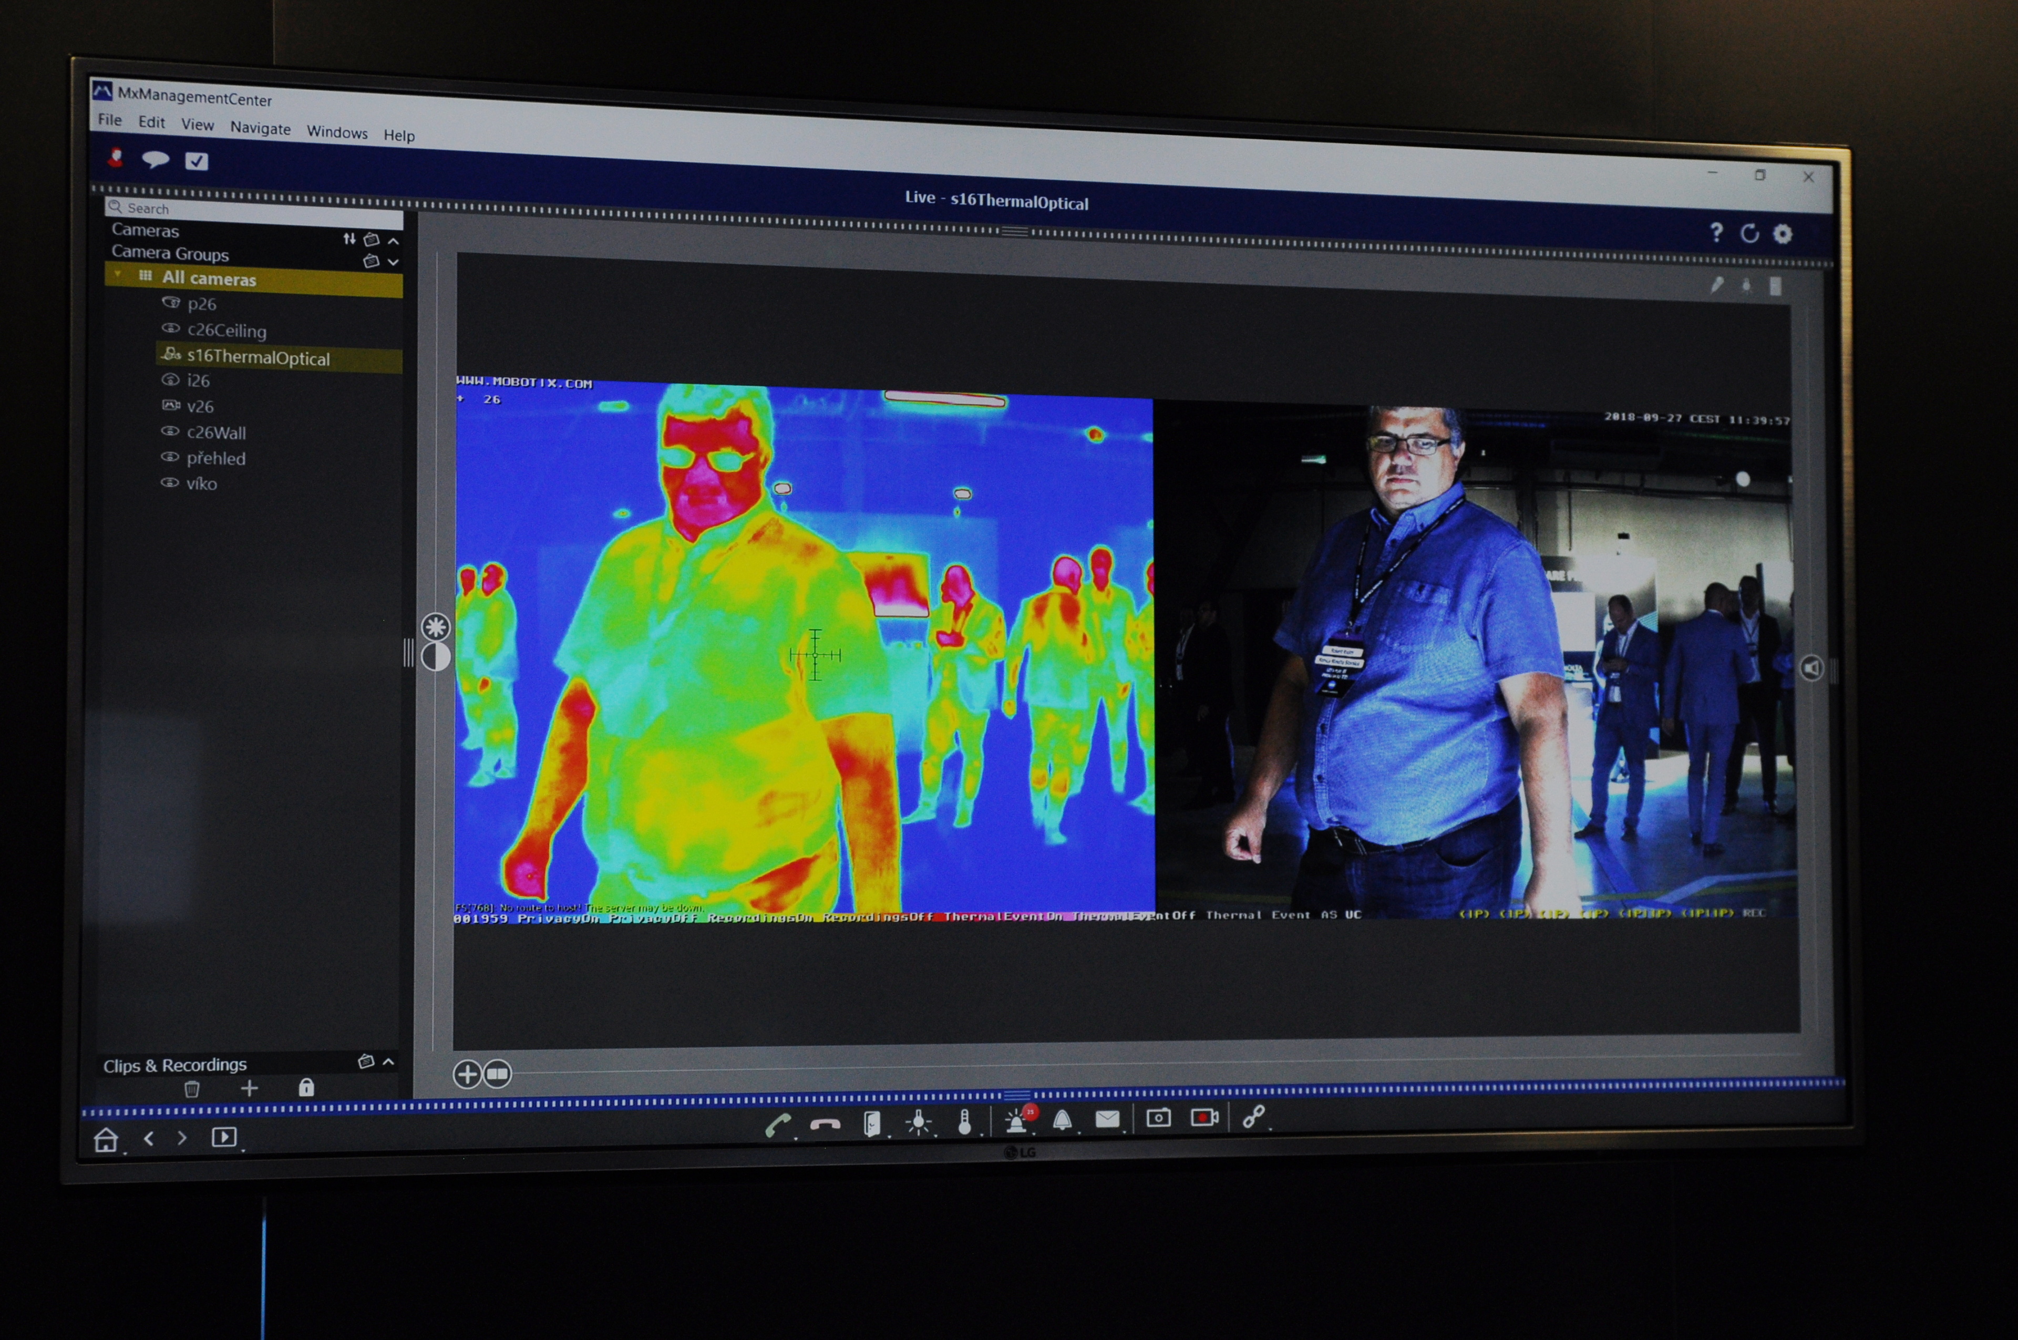The width and height of the screenshot is (2018, 1340).
Task: Toggle the checkmark icon in top toolbar
Action: click(197, 161)
